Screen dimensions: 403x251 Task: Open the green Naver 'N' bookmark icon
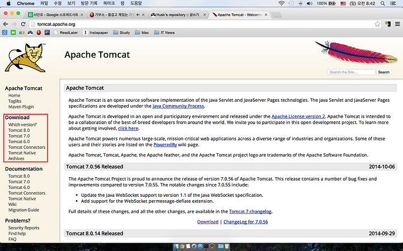(13, 32)
